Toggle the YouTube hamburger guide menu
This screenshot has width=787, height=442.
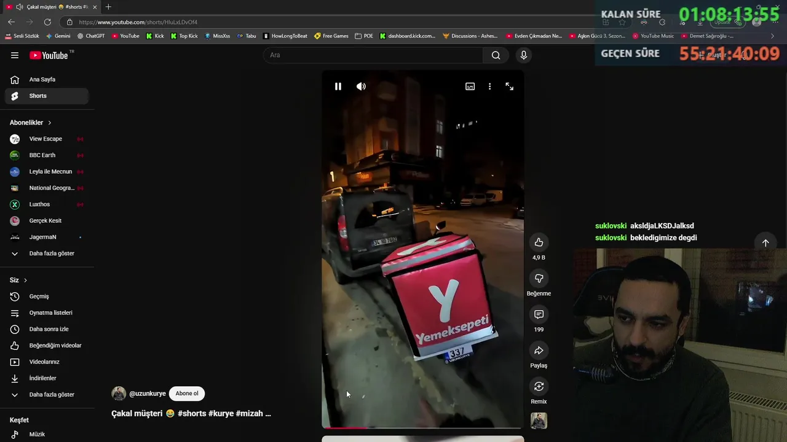[x=15, y=55]
